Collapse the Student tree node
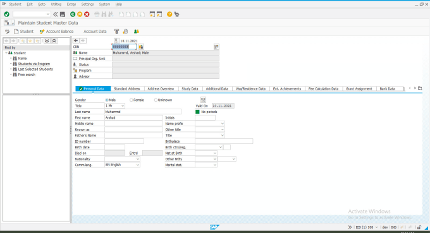Viewport: 430px width, 233px height. (6, 53)
